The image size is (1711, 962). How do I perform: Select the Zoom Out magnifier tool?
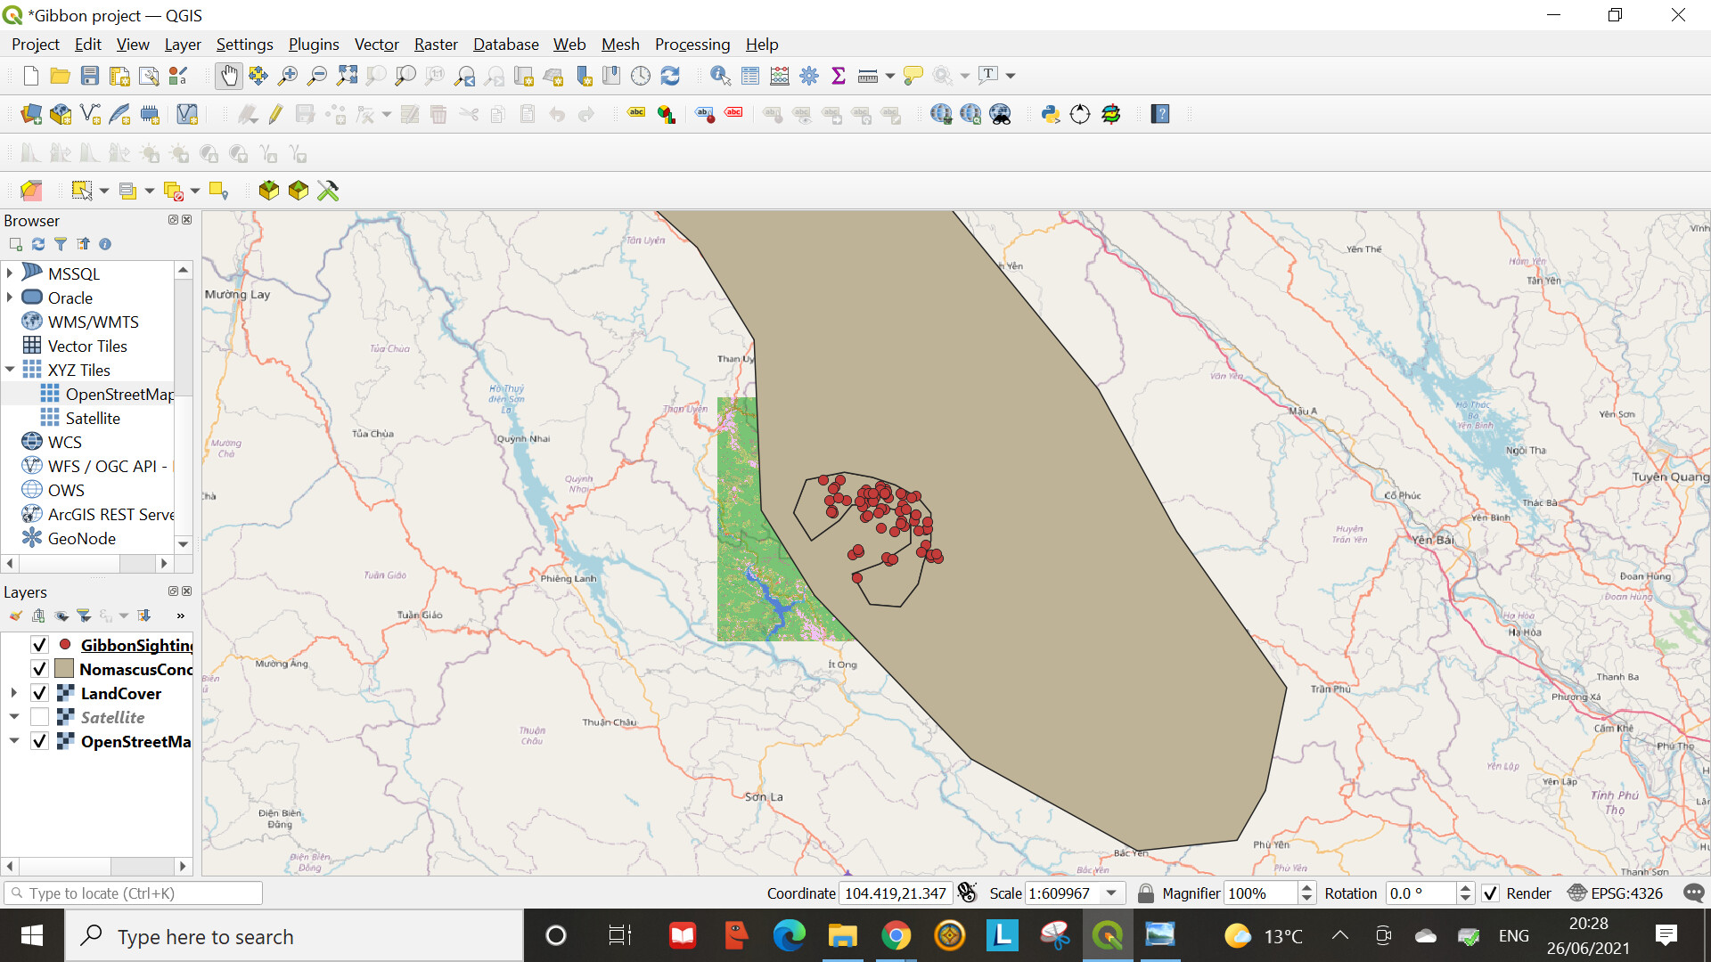click(x=316, y=77)
